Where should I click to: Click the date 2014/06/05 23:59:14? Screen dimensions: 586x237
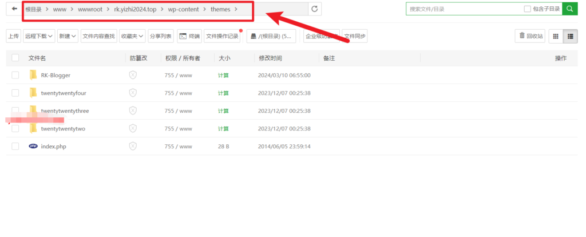tap(284, 146)
